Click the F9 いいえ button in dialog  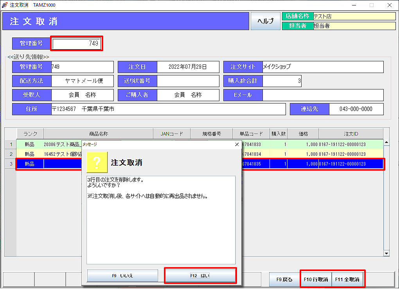pyautogui.click(x=122, y=276)
